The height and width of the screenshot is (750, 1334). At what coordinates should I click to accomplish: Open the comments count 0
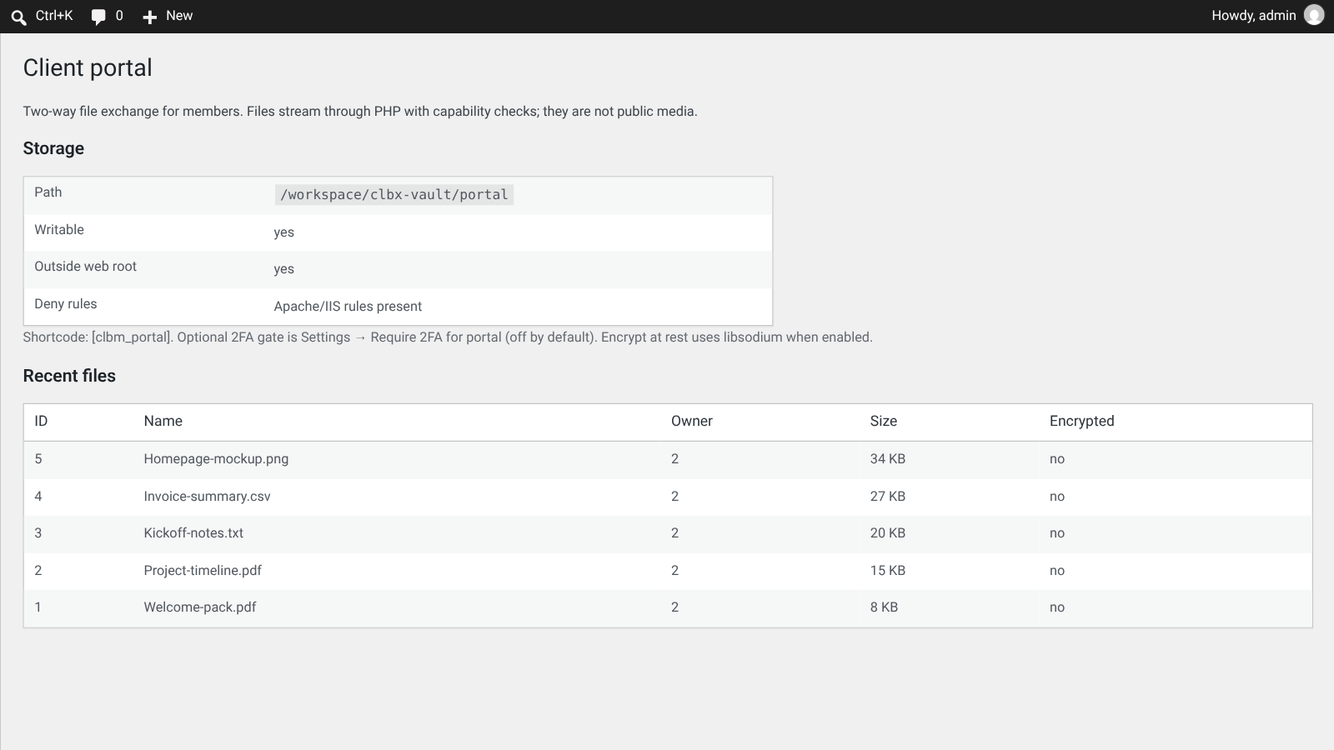pyautogui.click(x=119, y=16)
